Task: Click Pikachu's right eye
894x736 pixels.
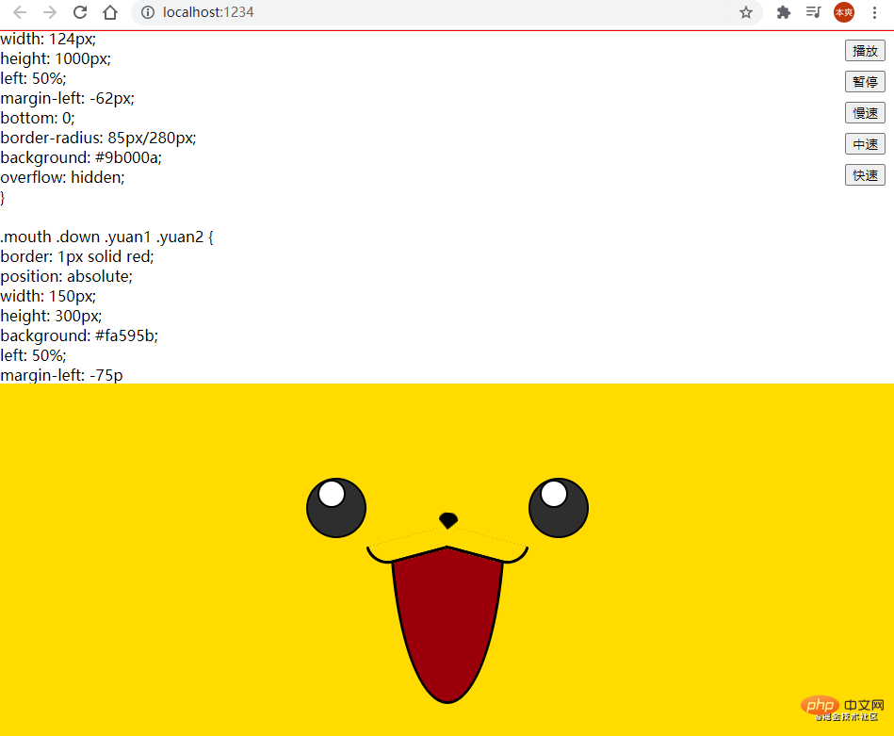Action: (x=559, y=509)
